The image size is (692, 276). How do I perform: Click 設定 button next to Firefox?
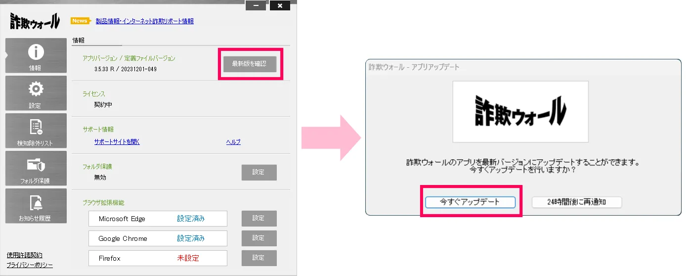click(259, 258)
